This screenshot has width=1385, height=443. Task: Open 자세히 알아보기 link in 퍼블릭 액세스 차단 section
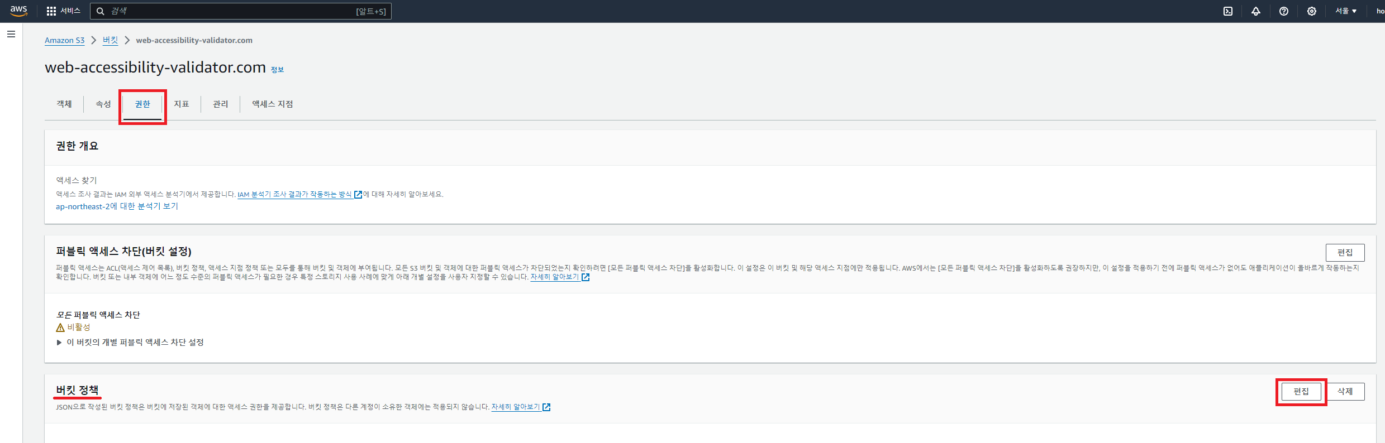pyautogui.click(x=554, y=277)
